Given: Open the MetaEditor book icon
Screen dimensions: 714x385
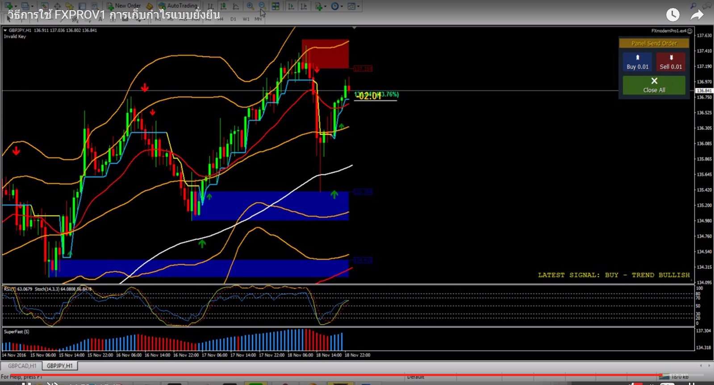Looking at the screenshot, I should click(x=150, y=6).
